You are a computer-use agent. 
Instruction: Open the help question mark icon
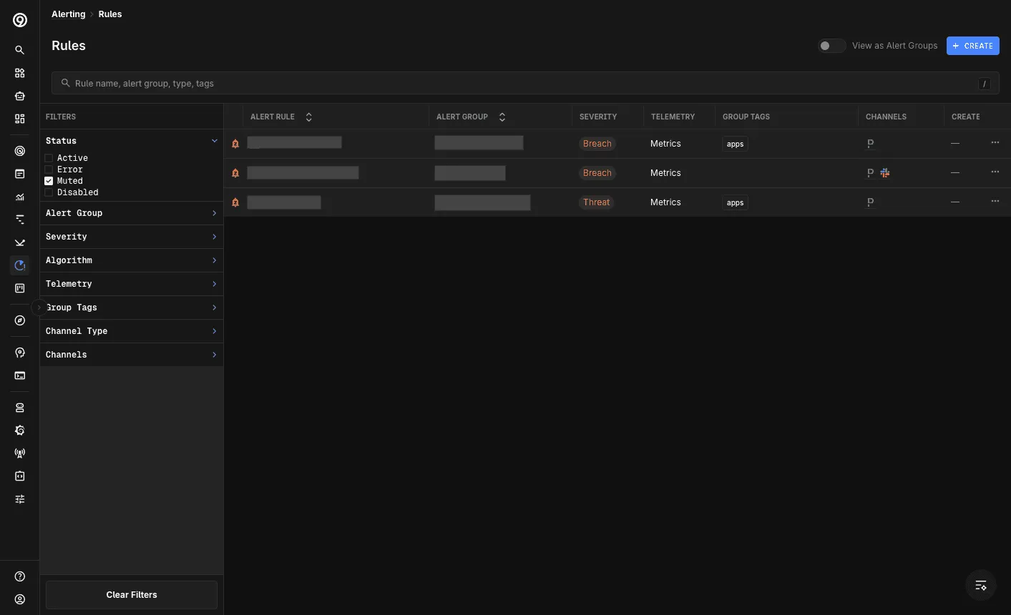pyautogui.click(x=20, y=576)
